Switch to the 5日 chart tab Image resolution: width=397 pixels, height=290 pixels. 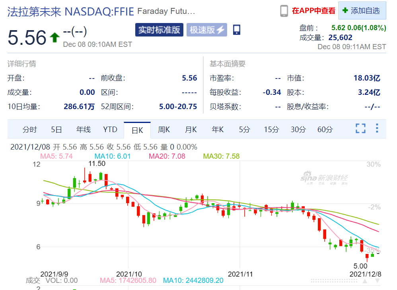coord(56,129)
